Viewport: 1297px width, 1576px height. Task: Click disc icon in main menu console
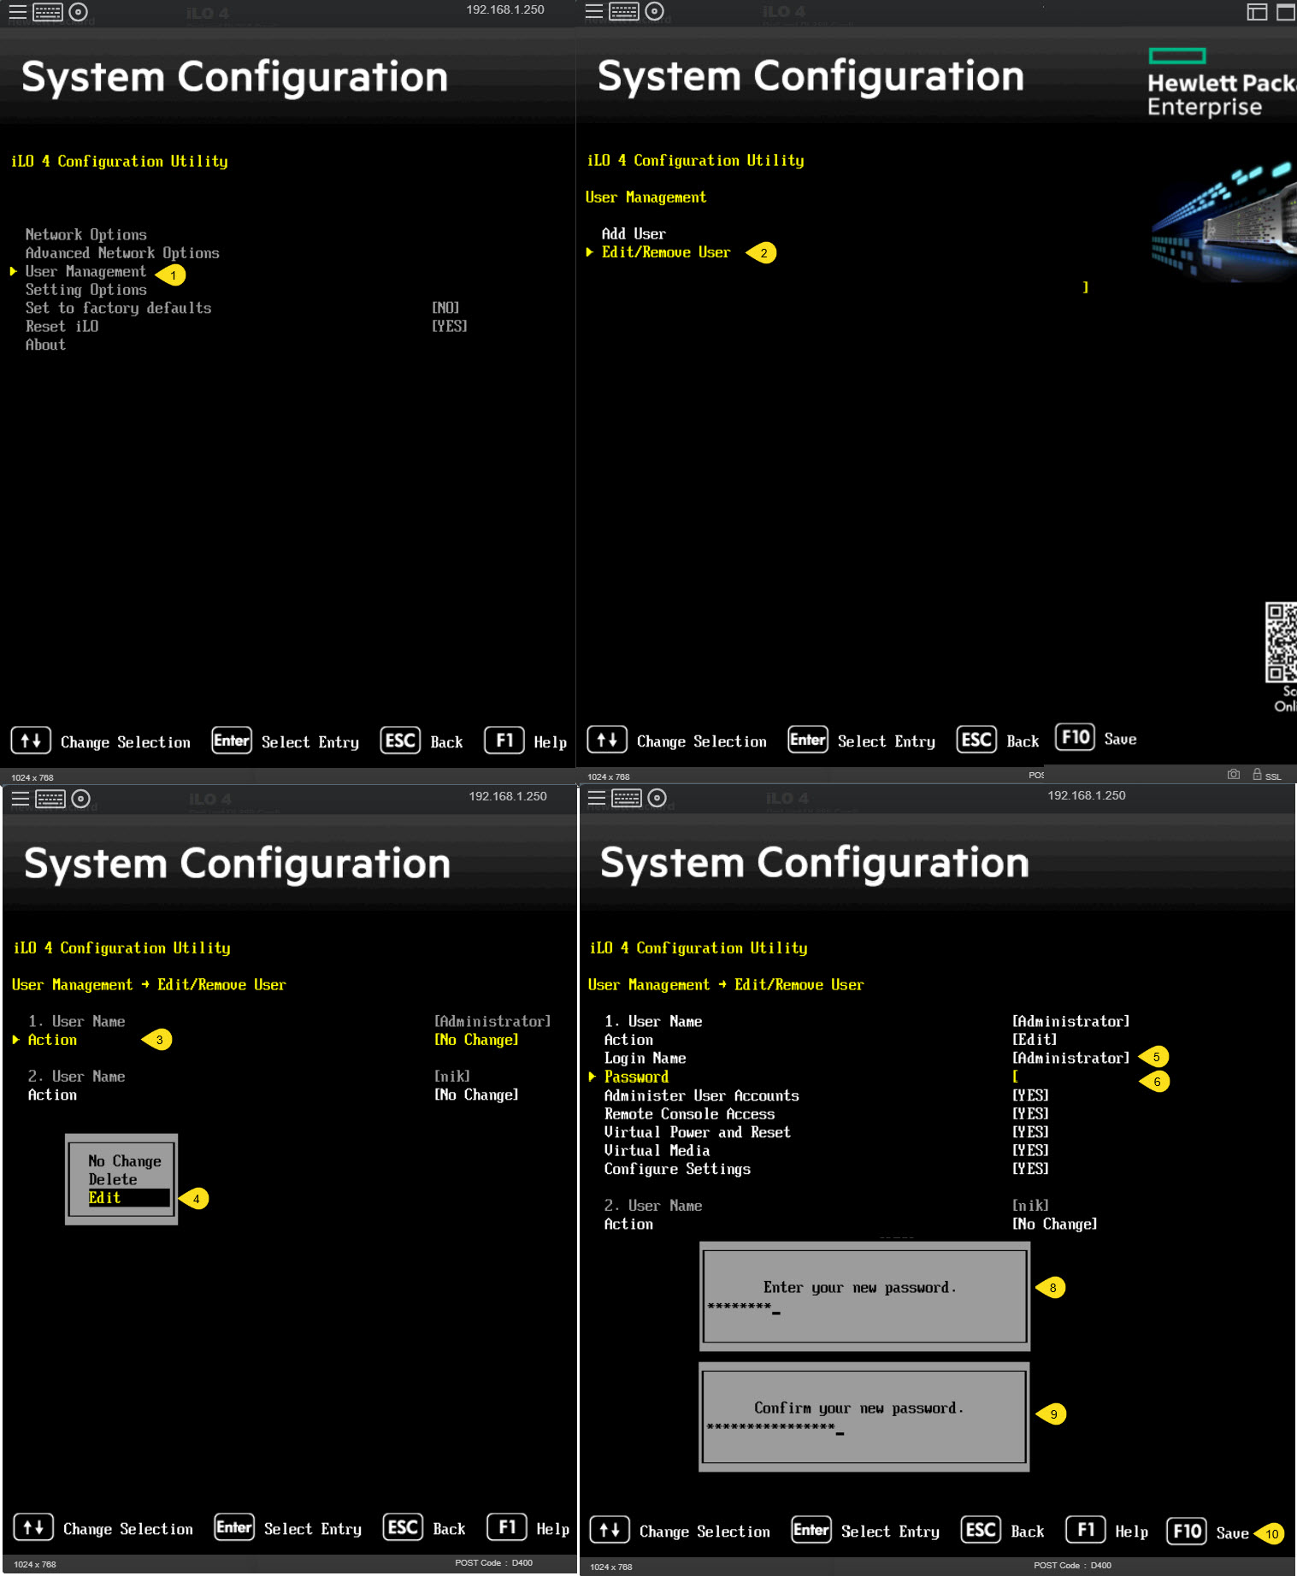[x=78, y=12]
